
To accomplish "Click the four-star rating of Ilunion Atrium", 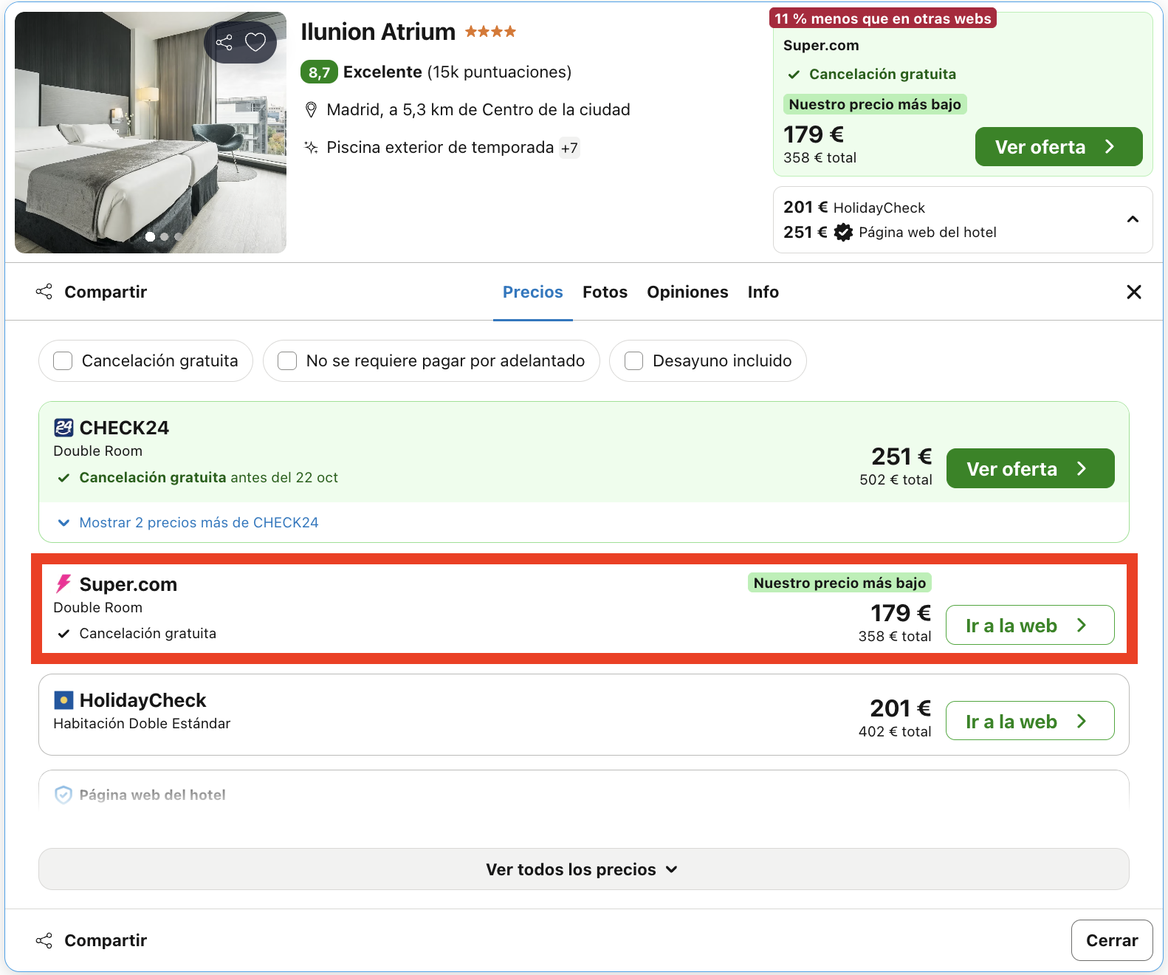I will click(x=490, y=32).
